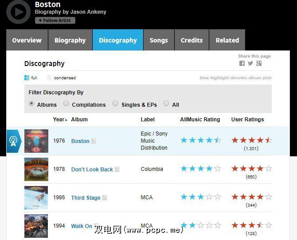Click the year 1978
Screen dimensions: 297x240
(59, 169)
